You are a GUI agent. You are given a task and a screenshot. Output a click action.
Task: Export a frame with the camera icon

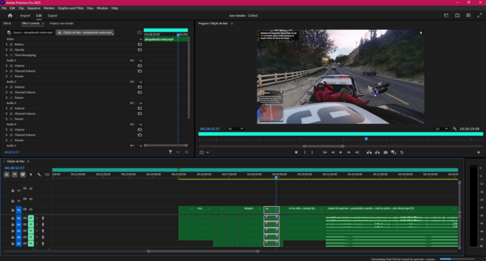385,152
